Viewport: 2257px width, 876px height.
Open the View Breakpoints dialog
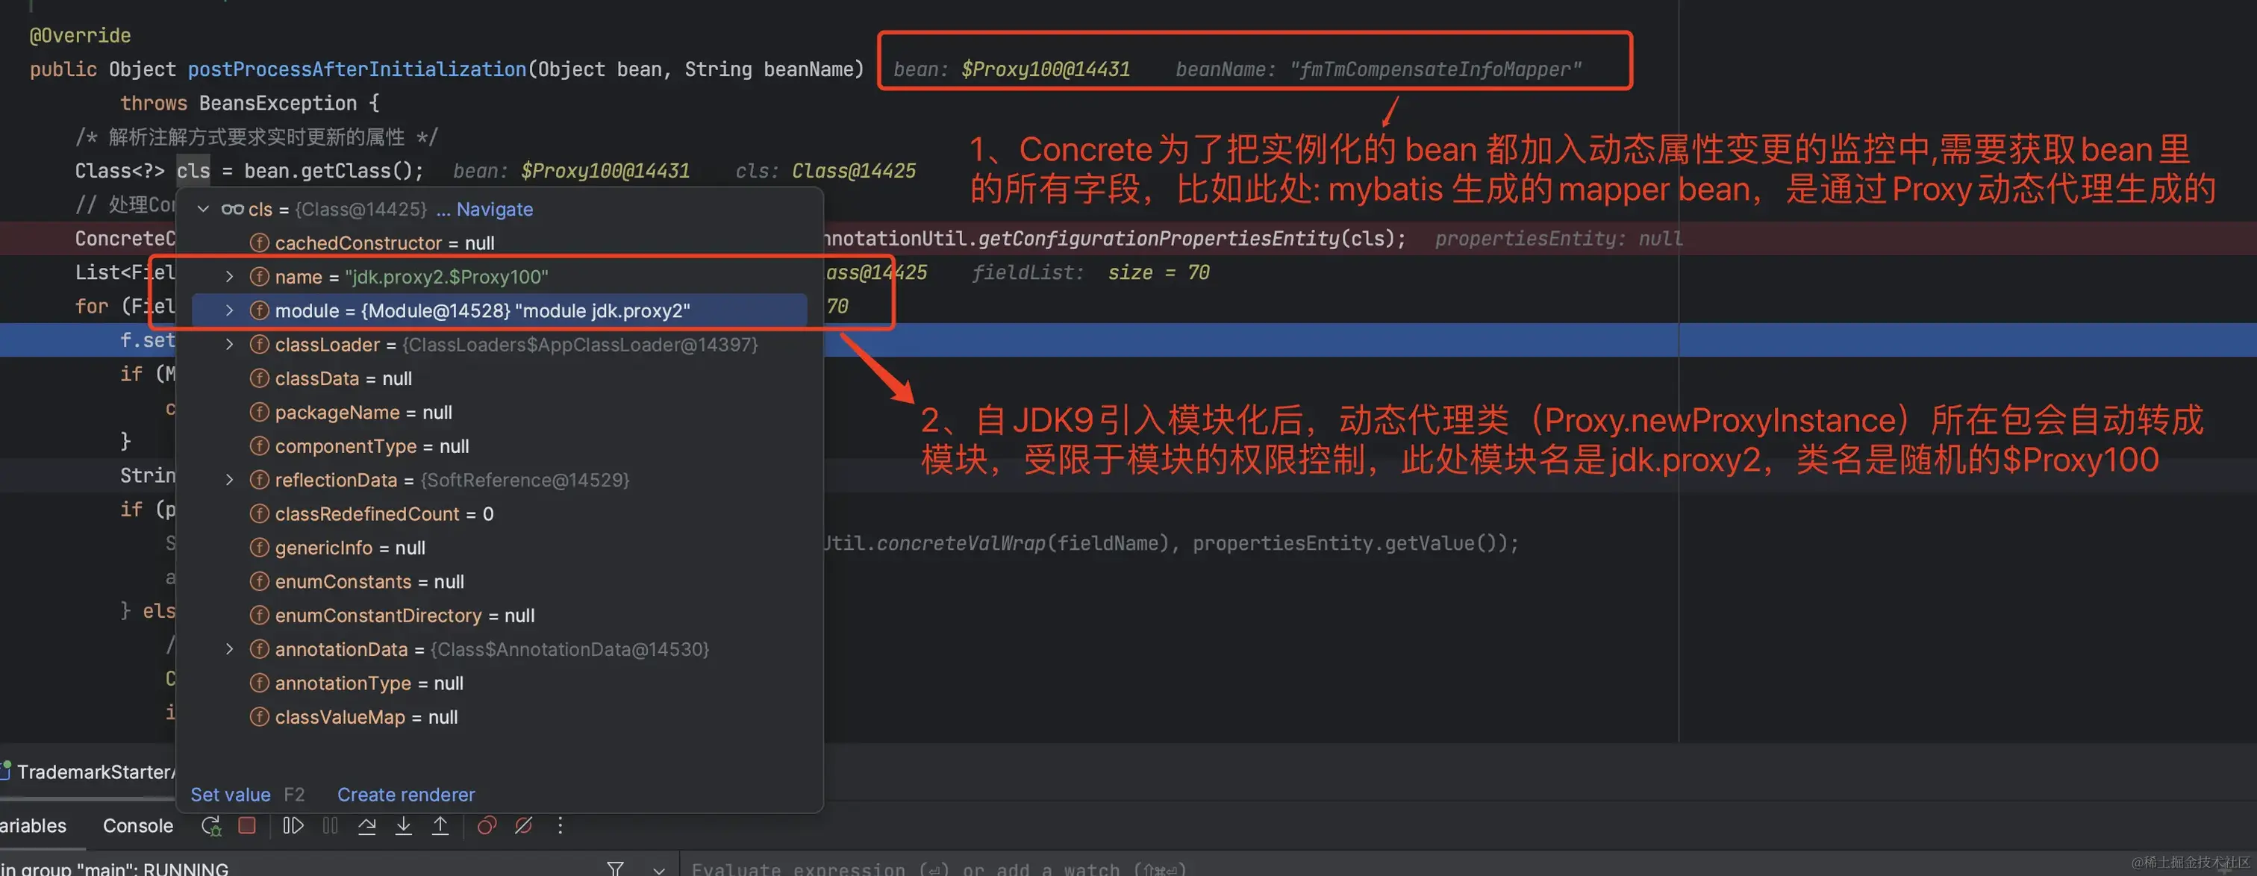coord(487,825)
